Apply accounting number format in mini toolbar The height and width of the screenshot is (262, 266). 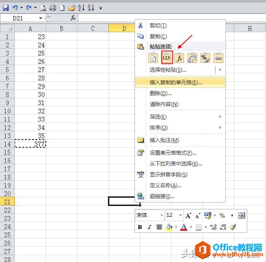(208, 216)
